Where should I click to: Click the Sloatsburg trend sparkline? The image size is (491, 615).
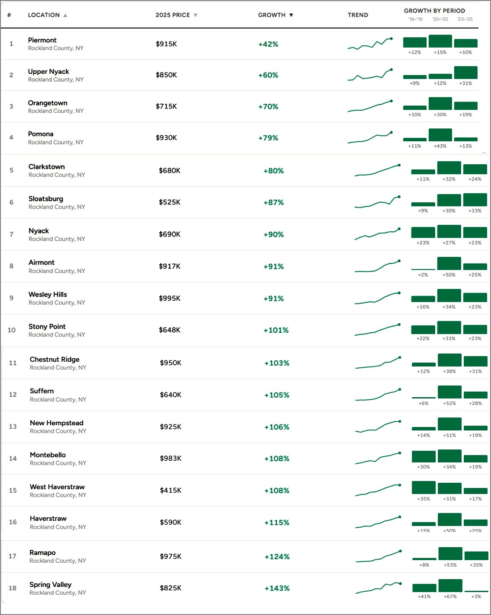point(377,202)
